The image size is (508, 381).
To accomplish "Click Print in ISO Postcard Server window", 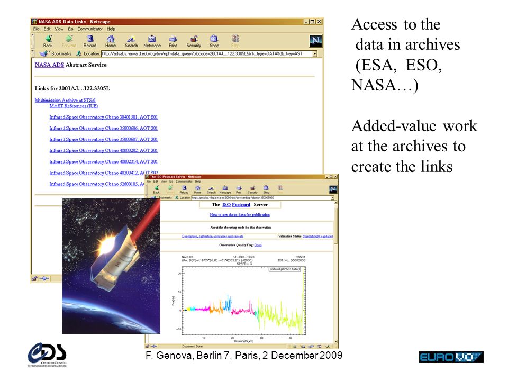I will 239,189.
